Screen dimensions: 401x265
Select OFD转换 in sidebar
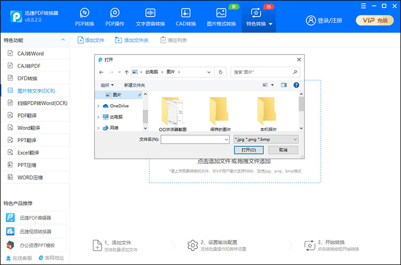(35, 78)
